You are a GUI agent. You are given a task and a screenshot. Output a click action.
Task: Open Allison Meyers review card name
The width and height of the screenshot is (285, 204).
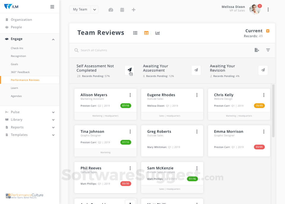tap(94, 95)
